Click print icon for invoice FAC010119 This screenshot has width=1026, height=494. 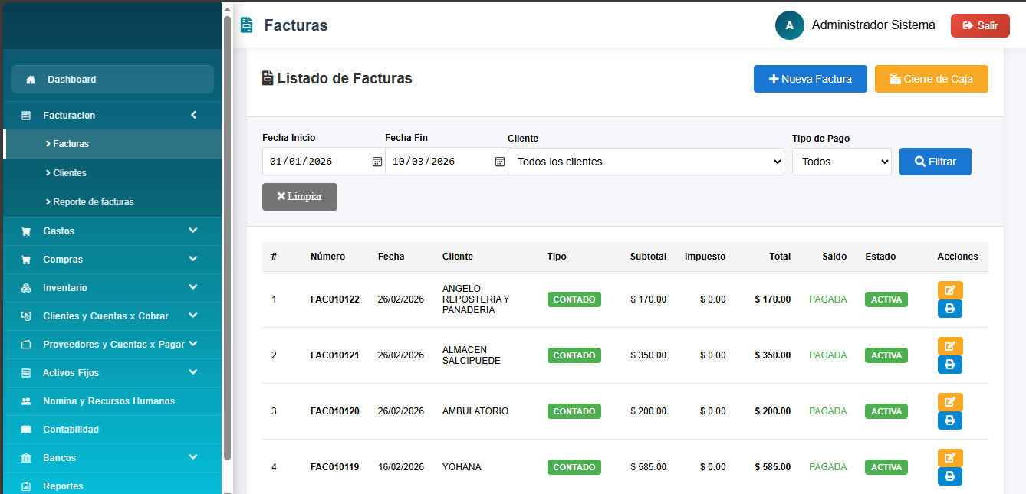pyautogui.click(x=949, y=476)
